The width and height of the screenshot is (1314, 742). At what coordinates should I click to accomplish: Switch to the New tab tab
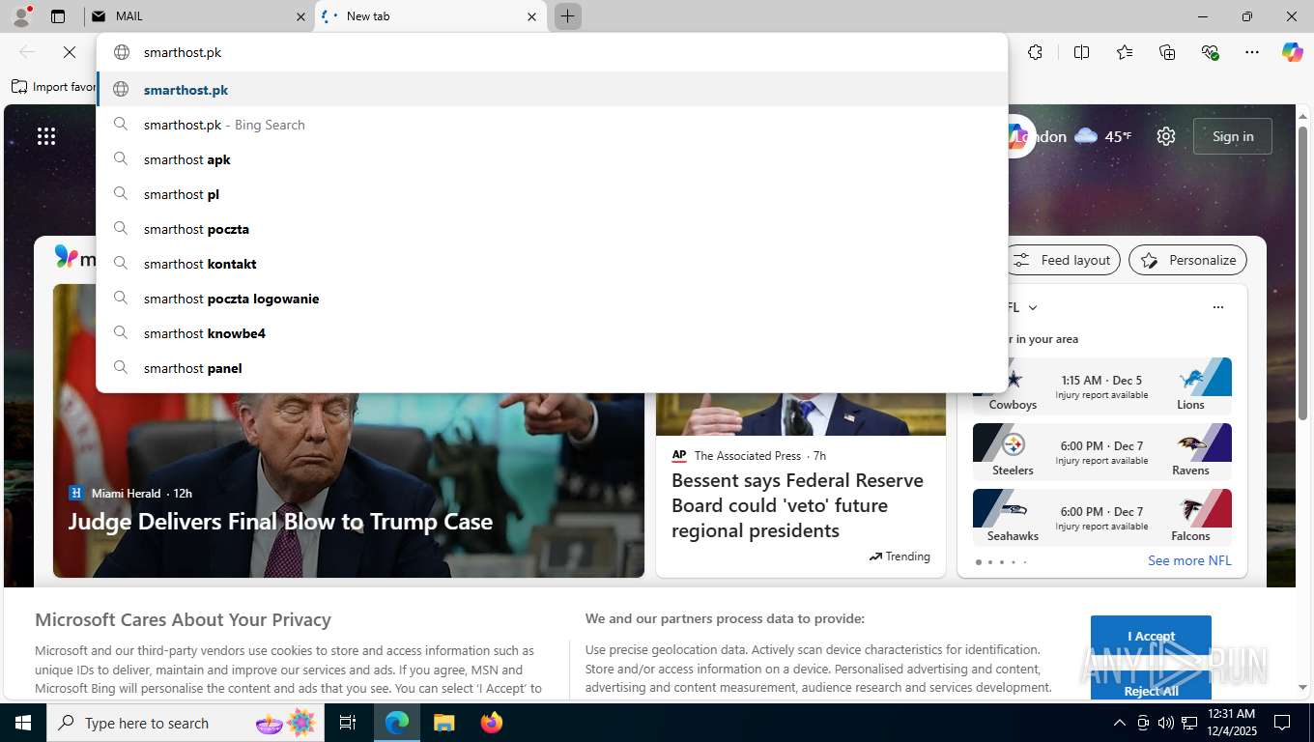click(x=431, y=16)
